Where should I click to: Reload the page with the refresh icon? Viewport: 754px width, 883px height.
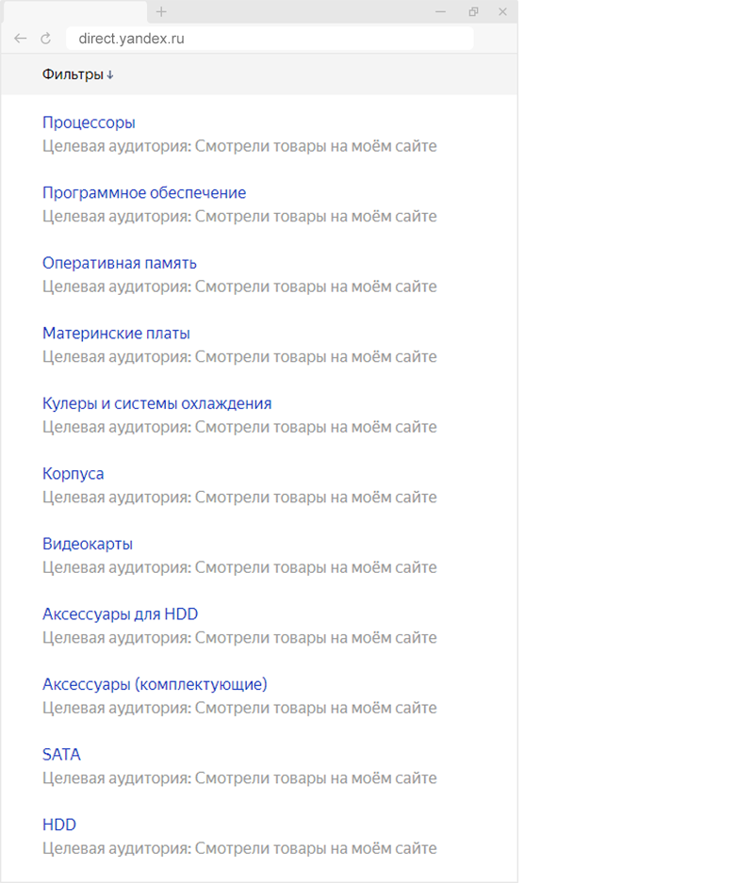(x=45, y=39)
